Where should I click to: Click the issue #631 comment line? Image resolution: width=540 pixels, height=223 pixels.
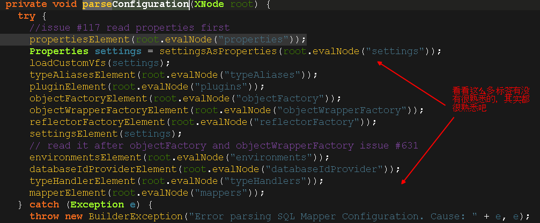224,146
